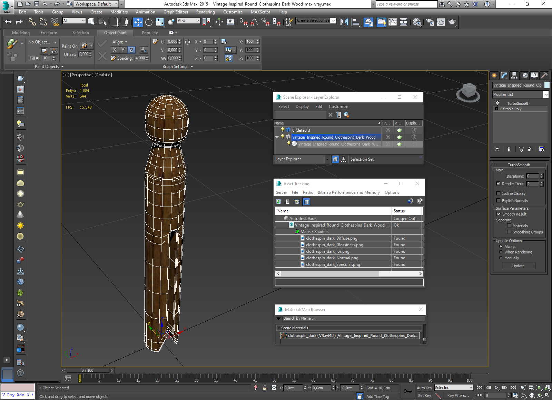Open the reference coordinate View dropdown
The image size is (552, 400).
pos(188,21)
